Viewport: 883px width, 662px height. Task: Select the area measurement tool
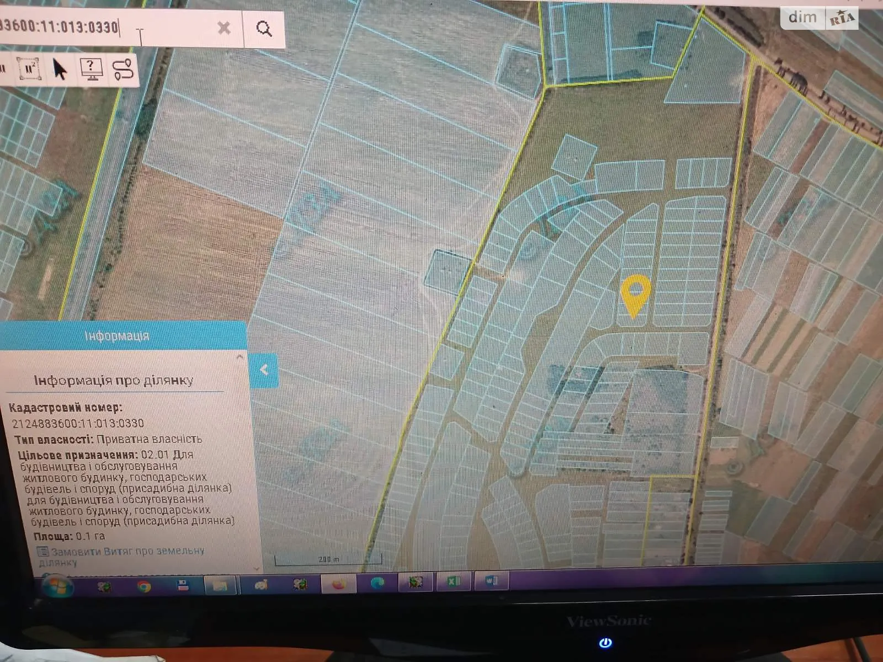[30, 69]
